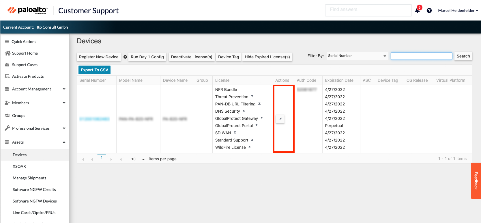Viewport: 481px width, 223px height.
Task: Open the Filter By Serial Number dropdown
Action: (x=357, y=56)
